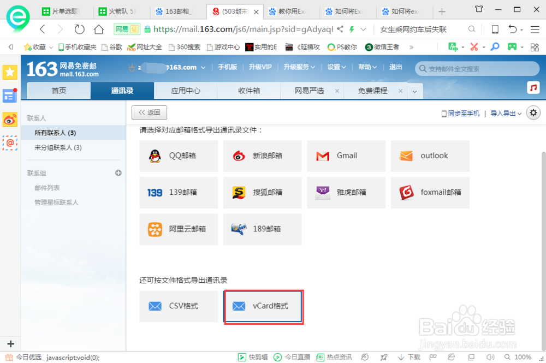Select the 139邮箱 export tile
This screenshot has width=546, height=363.
[x=179, y=193]
